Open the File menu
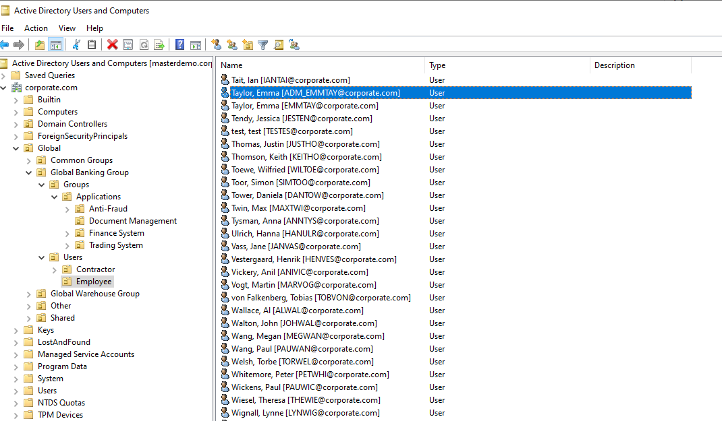Viewport: 722px width, 421px height. coord(7,28)
